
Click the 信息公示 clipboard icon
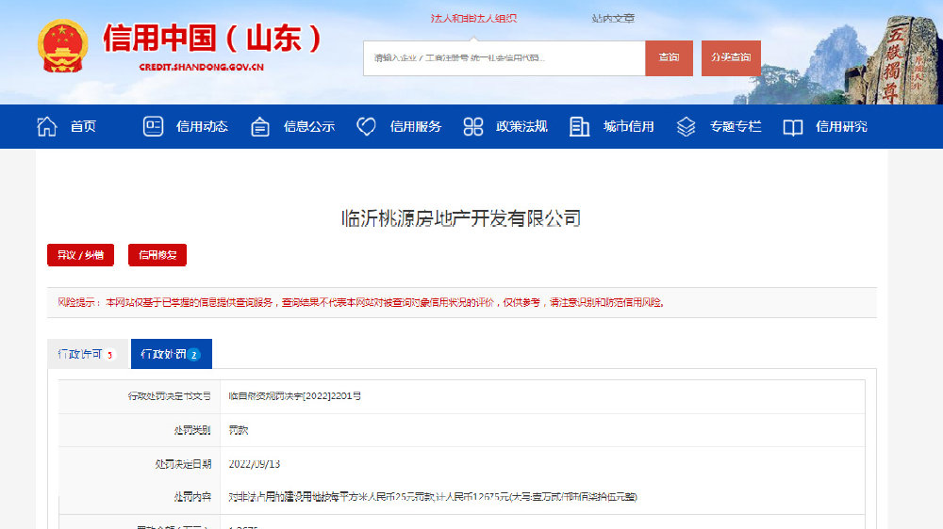(260, 127)
